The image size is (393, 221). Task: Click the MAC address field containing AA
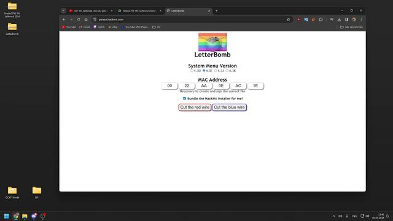coord(204,86)
